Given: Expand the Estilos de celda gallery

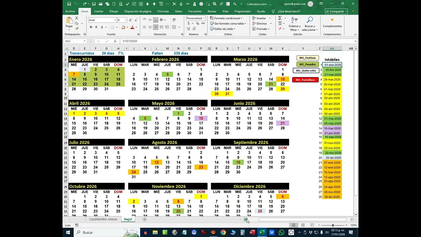Looking at the screenshot, I should coord(222,29).
